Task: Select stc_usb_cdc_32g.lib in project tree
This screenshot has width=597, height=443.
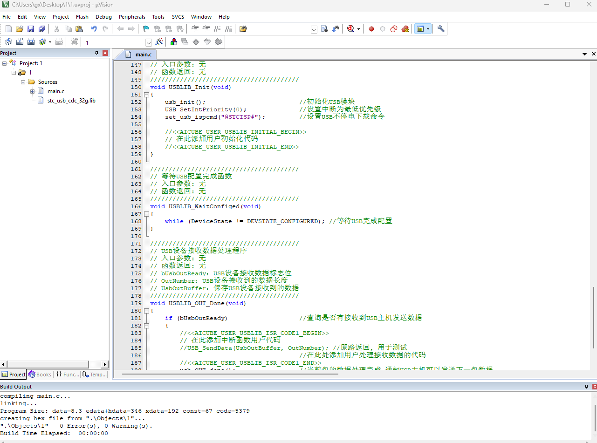Action: click(71, 101)
